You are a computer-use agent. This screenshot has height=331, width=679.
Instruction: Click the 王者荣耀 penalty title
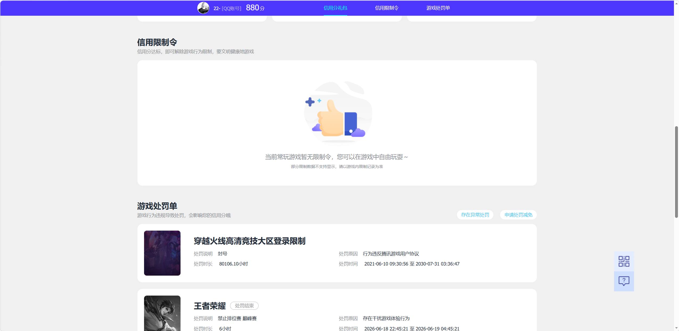[210, 306]
